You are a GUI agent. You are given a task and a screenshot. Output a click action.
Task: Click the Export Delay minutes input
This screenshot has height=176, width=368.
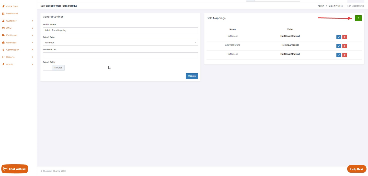point(48,68)
